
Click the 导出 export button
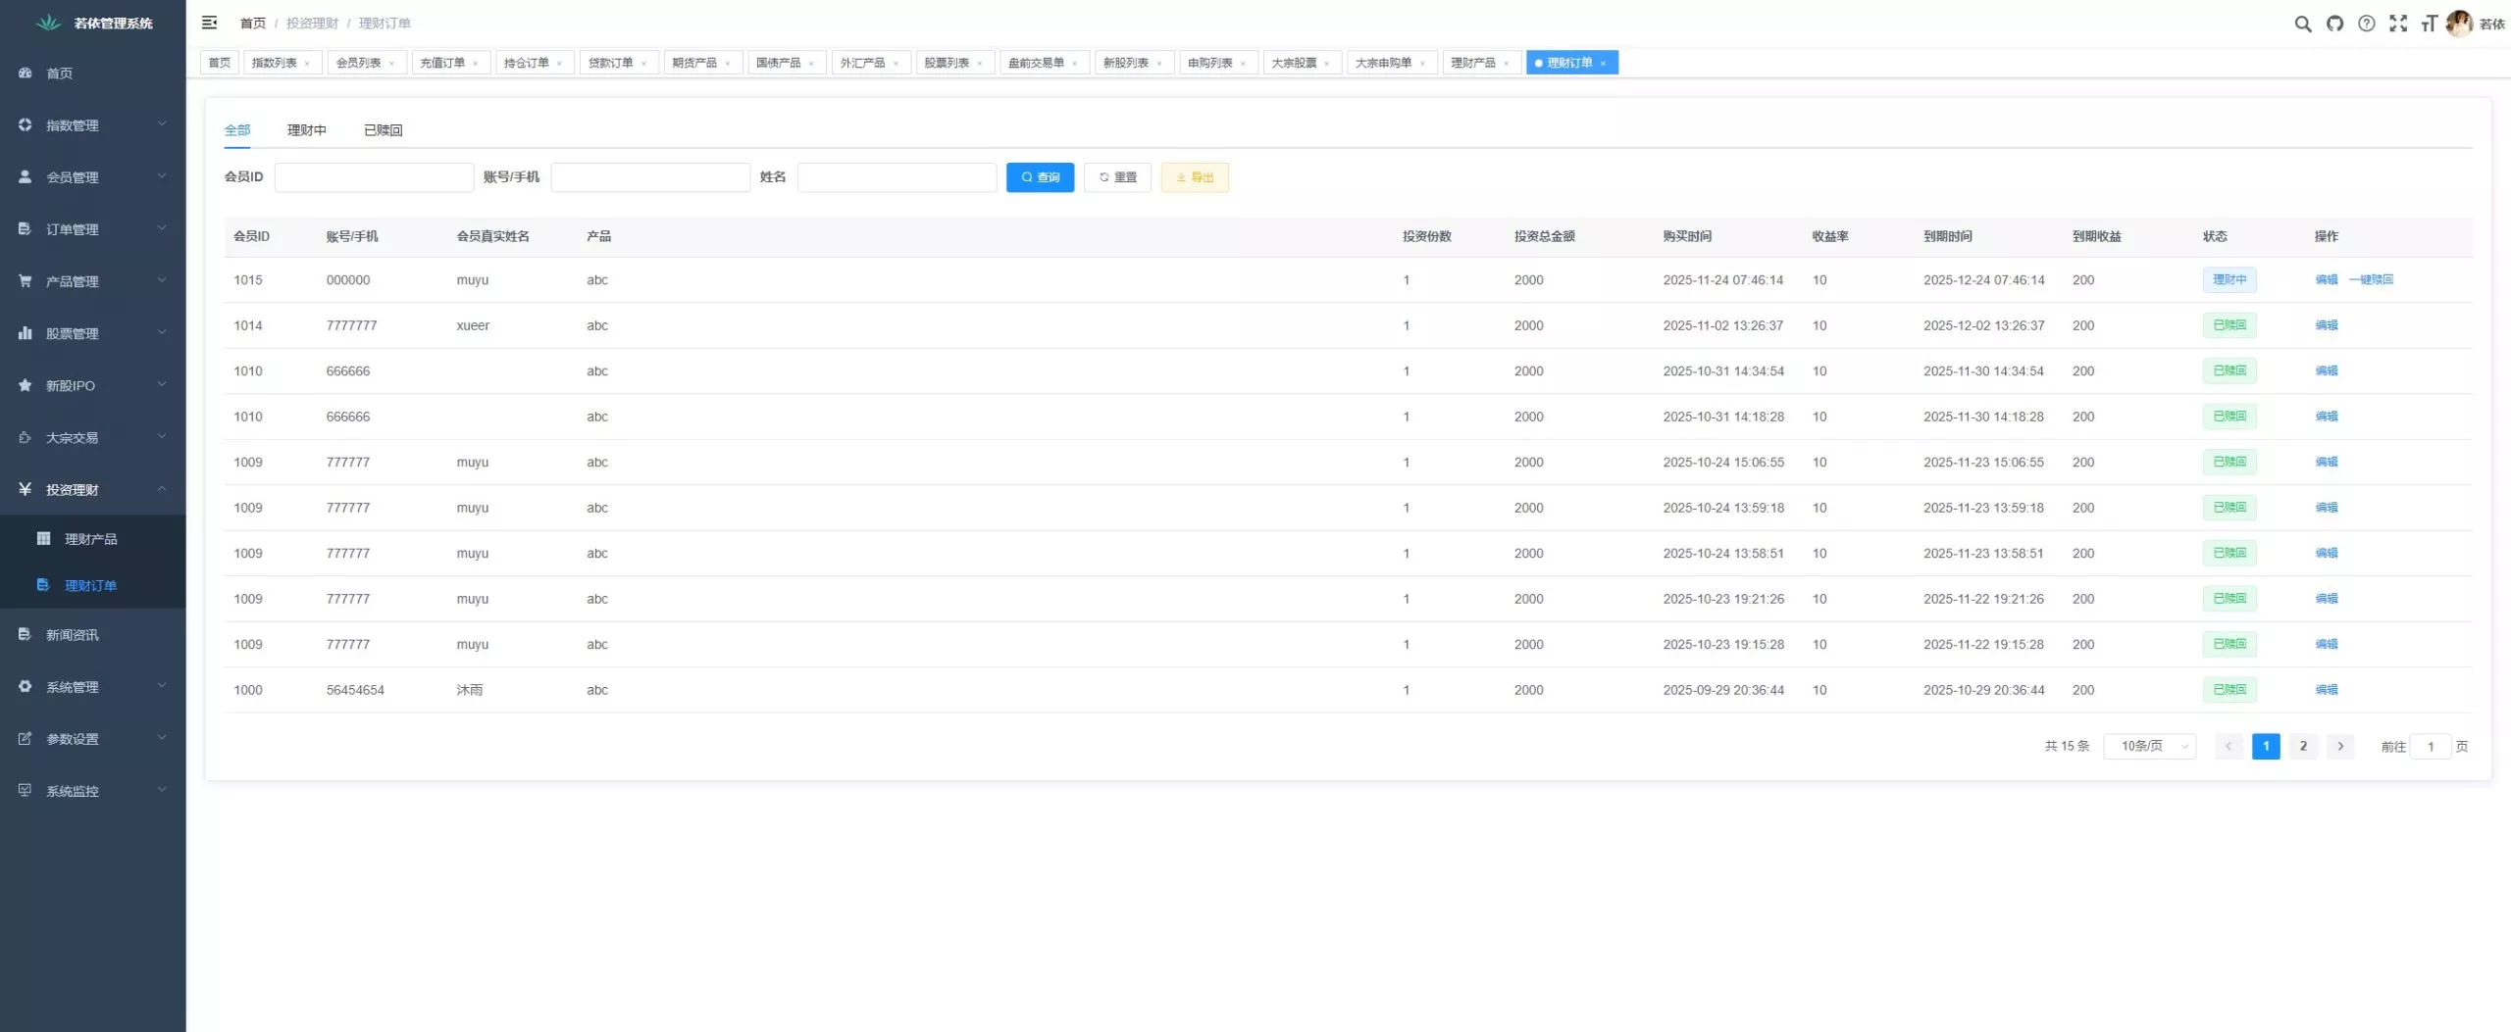1194,177
